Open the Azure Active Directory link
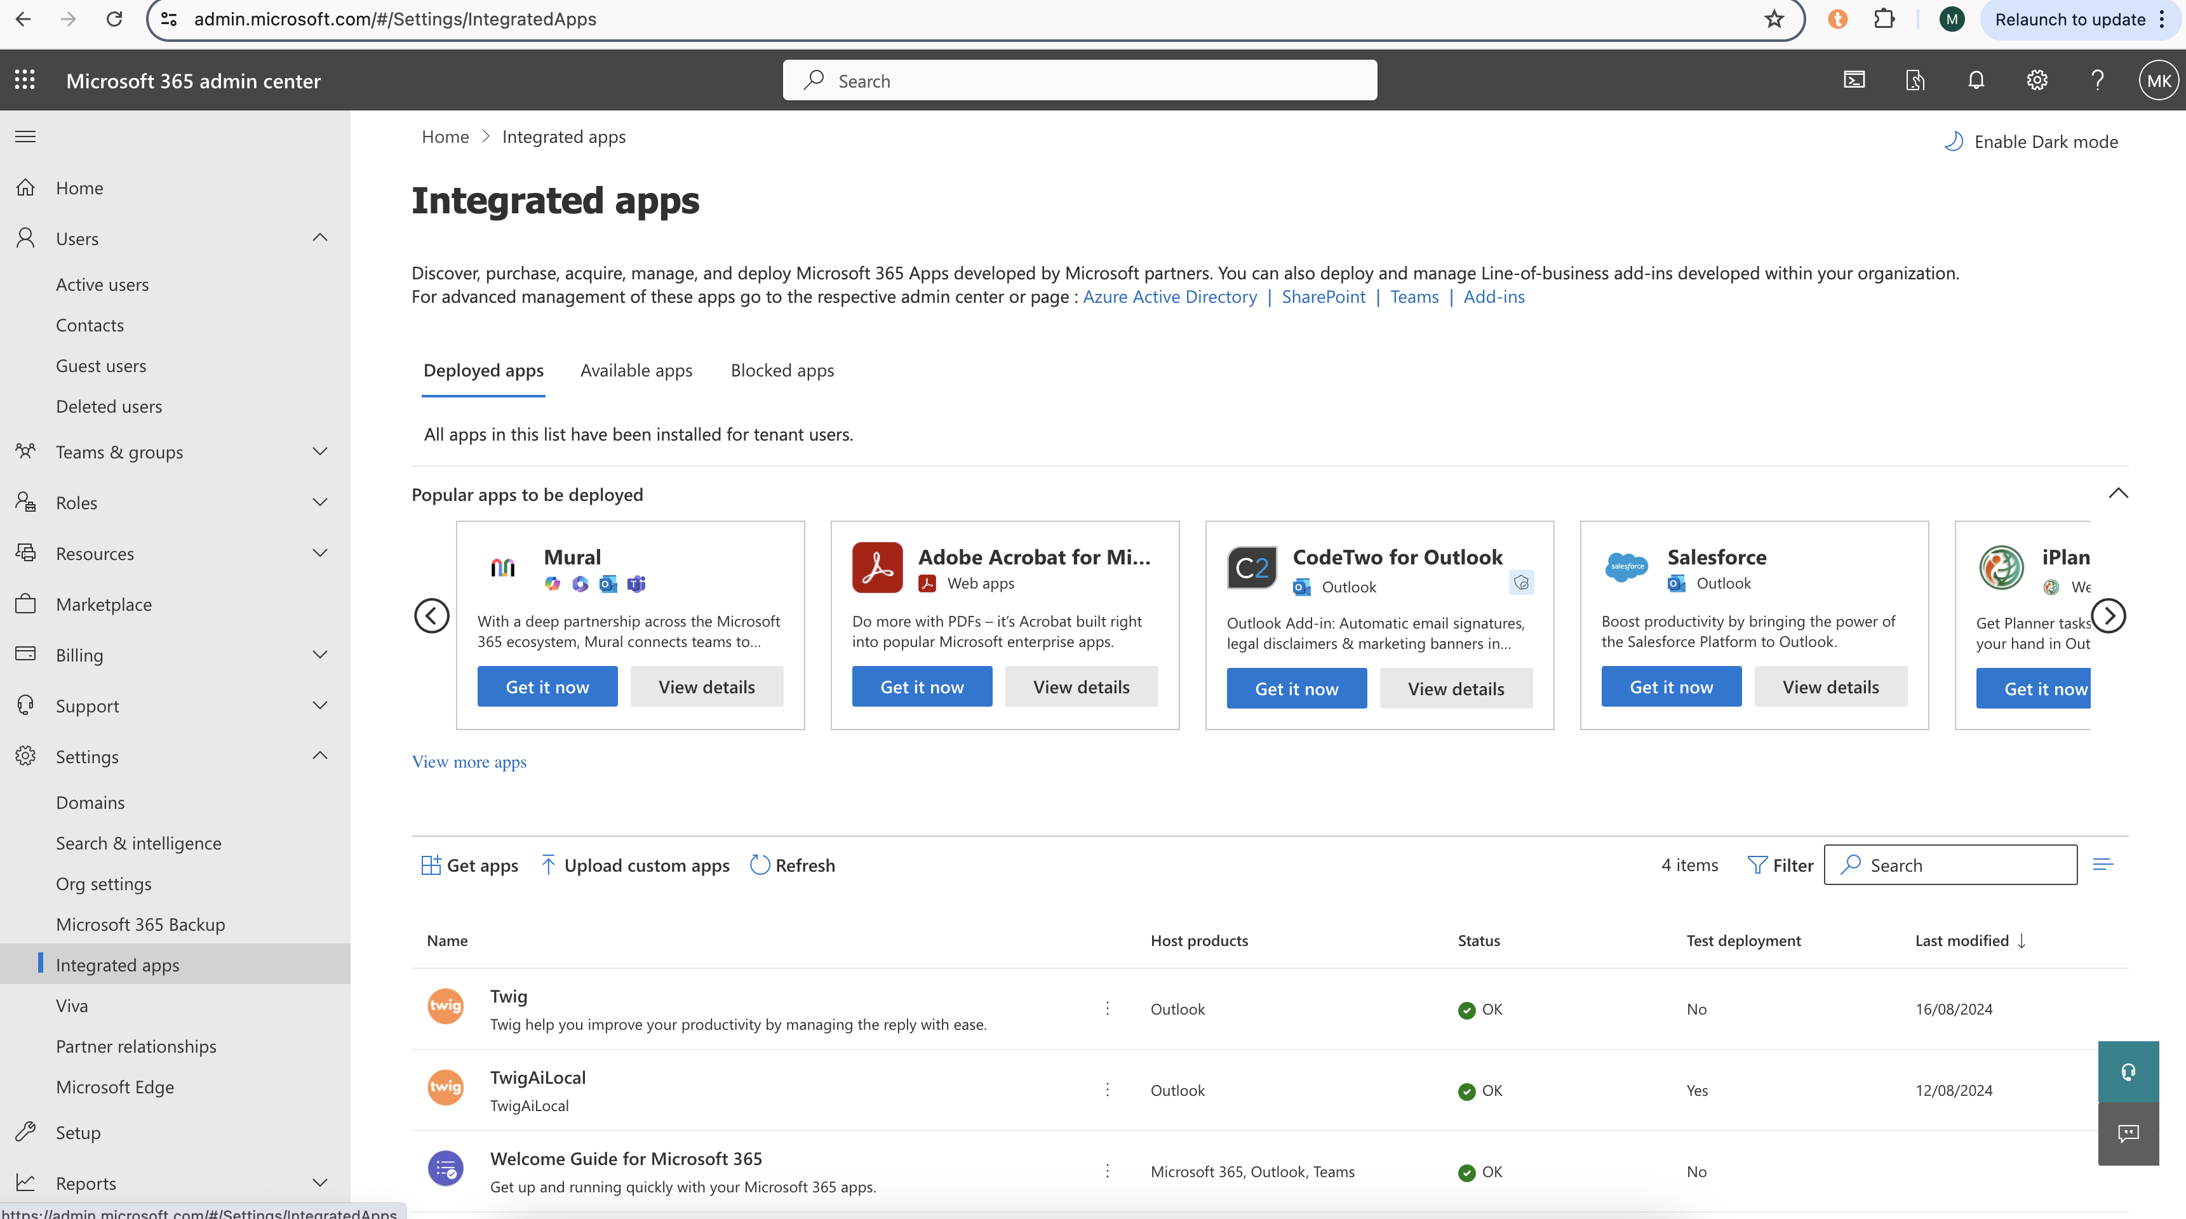 (x=1169, y=297)
